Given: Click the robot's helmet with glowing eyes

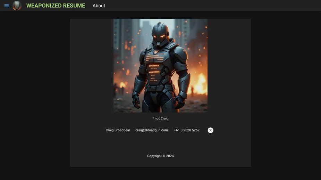Looking at the screenshot, I should (x=160, y=34).
